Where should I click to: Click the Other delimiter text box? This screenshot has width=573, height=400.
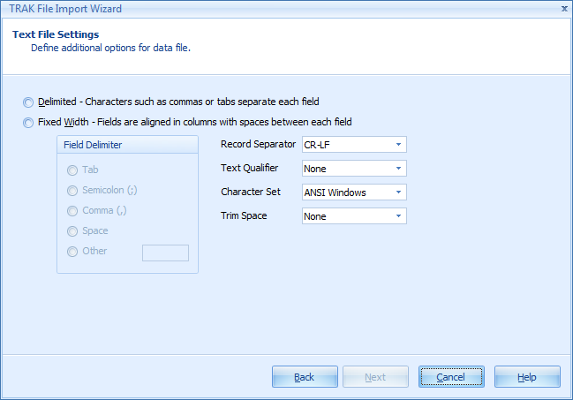(x=165, y=253)
